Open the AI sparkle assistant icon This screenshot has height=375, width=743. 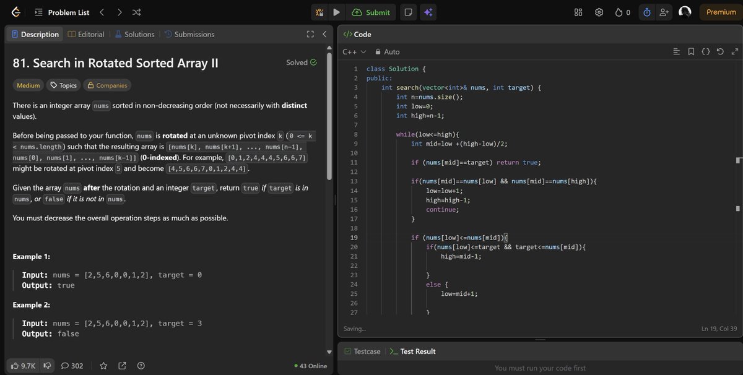[x=427, y=12]
